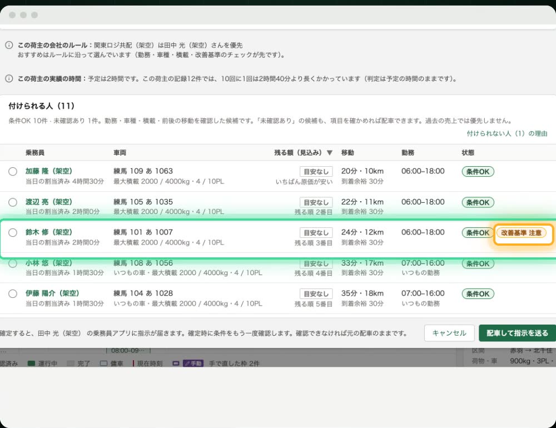Click 目安なし box in 鈴木 修 row
The image size is (556, 428).
(x=316, y=232)
